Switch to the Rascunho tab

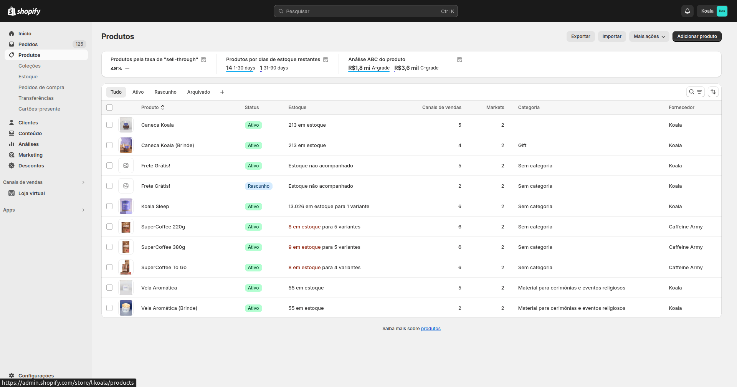click(165, 92)
